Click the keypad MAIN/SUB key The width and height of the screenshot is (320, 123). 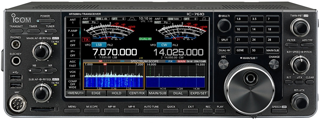pos(272,50)
